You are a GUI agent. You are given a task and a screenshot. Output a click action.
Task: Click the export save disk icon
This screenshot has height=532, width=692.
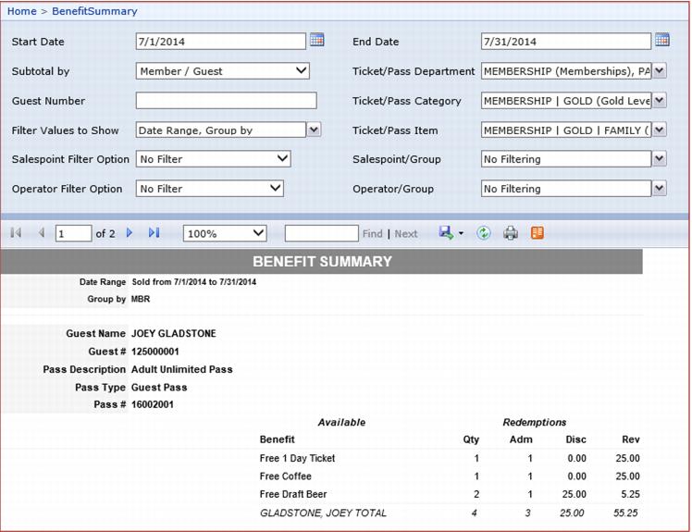[447, 233]
